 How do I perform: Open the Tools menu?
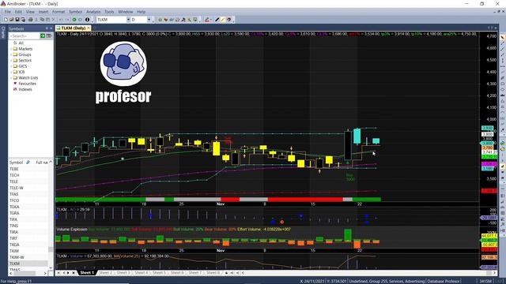point(109,12)
